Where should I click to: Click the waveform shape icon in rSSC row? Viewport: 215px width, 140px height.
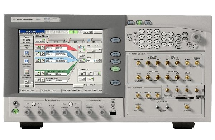click(x=43, y=47)
